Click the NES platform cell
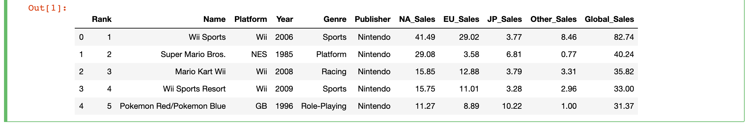Image resolution: width=750 pixels, height=124 pixels. coord(259,54)
